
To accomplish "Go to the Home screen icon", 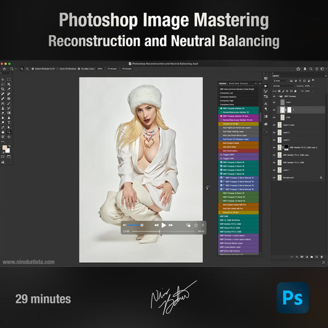I will coord(4,69).
